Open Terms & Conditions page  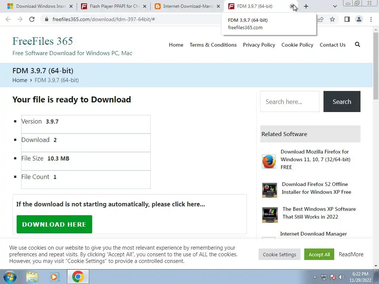pyautogui.click(x=213, y=45)
